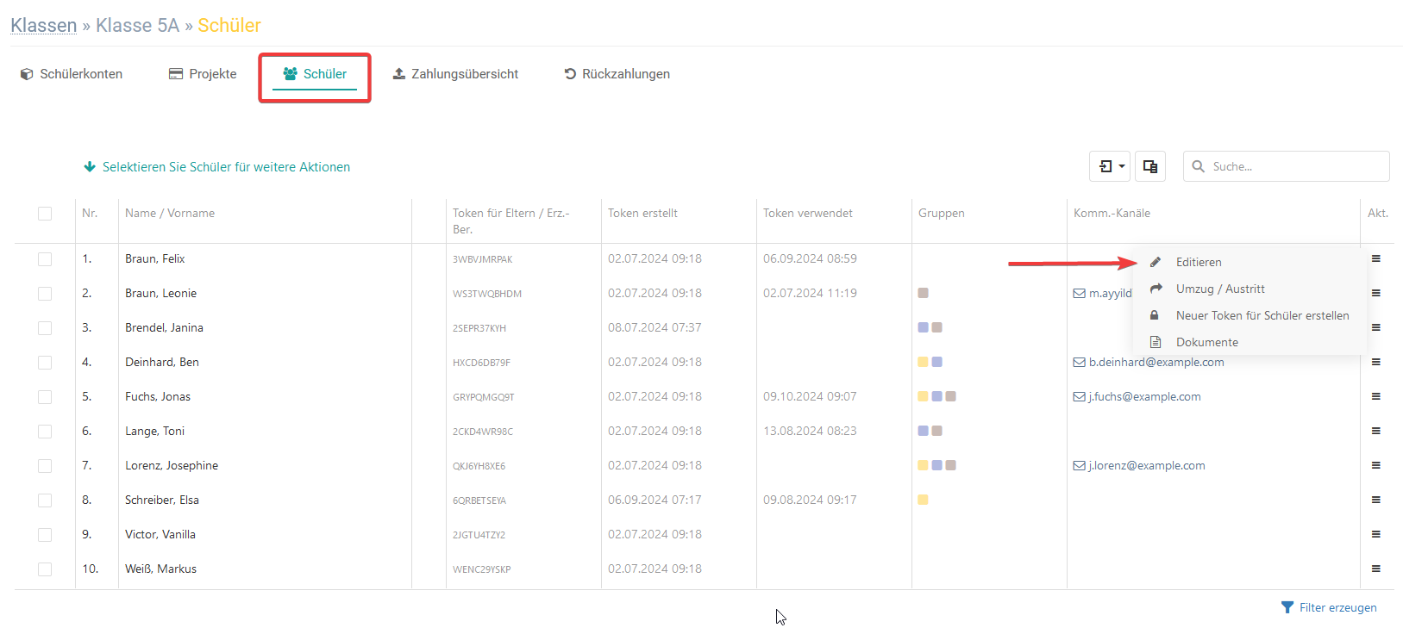Image resolution: width=1403 pixels, height=634 pixels.
Task: Check the box for Victor, Vanilla
Action: click(45, 535)
